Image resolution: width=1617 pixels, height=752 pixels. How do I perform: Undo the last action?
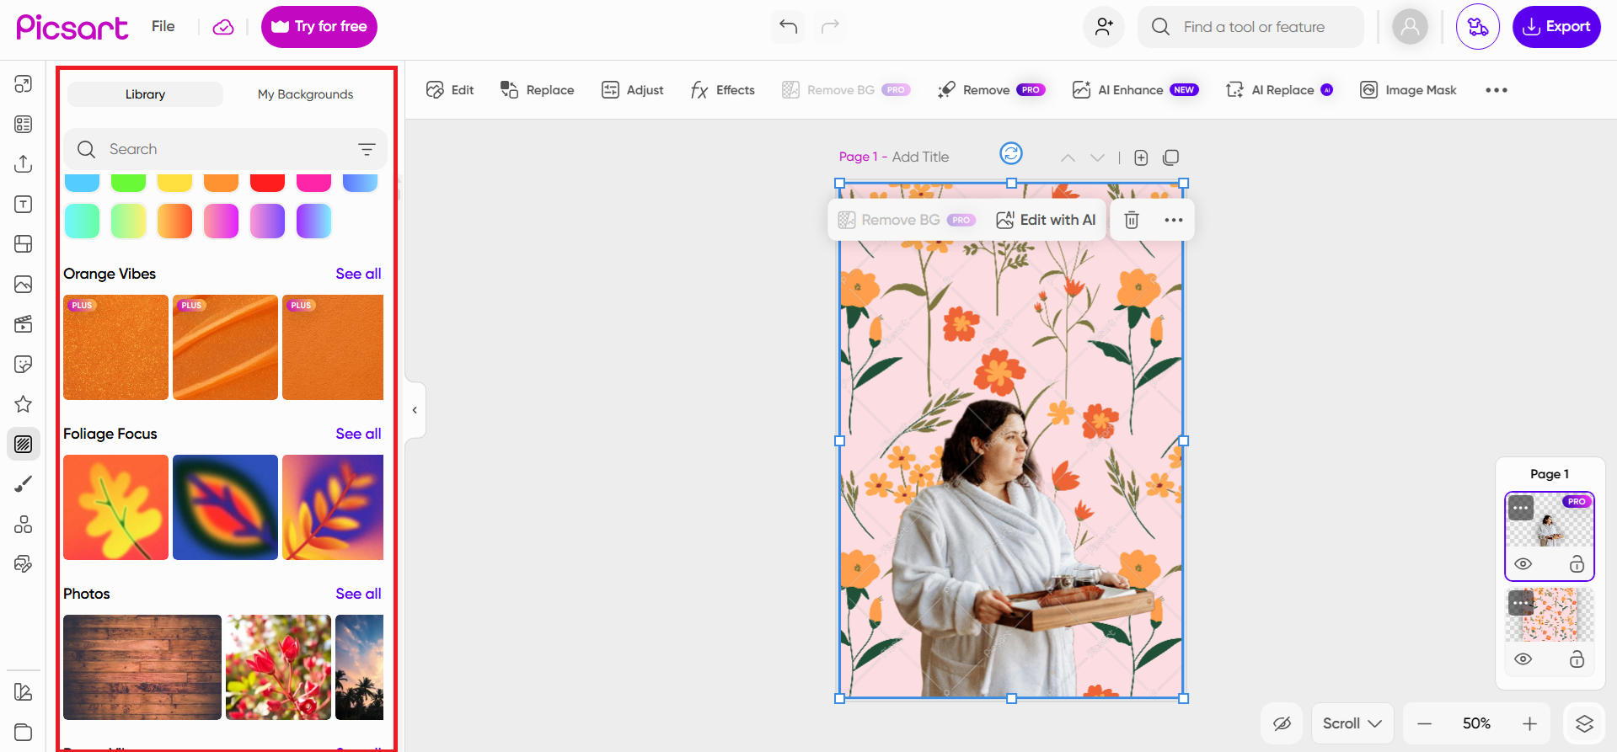click(x=788, y=27)
